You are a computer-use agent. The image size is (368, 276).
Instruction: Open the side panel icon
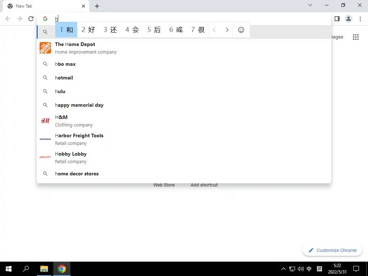click(x=337, y=19)
